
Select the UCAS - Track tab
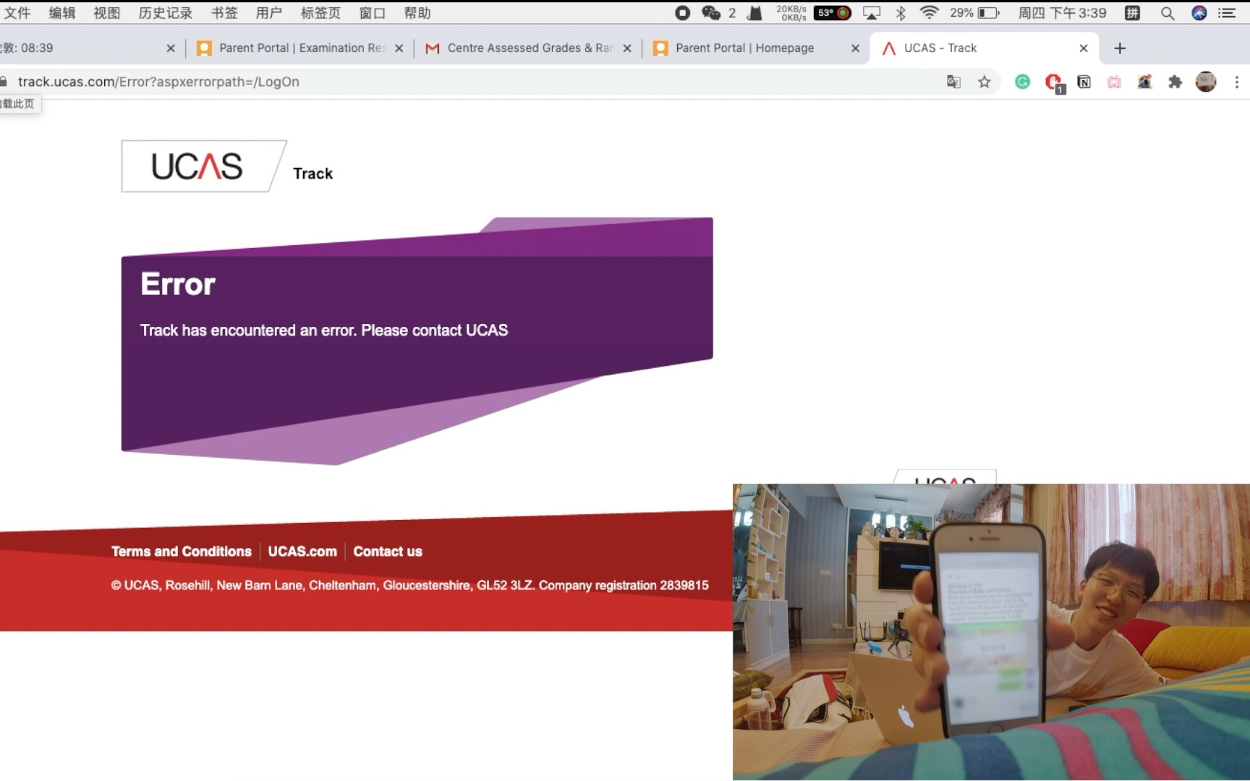984,48
